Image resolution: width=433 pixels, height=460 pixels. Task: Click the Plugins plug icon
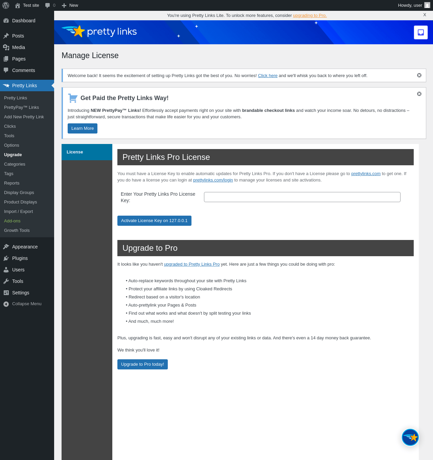(x=6, y=258)
